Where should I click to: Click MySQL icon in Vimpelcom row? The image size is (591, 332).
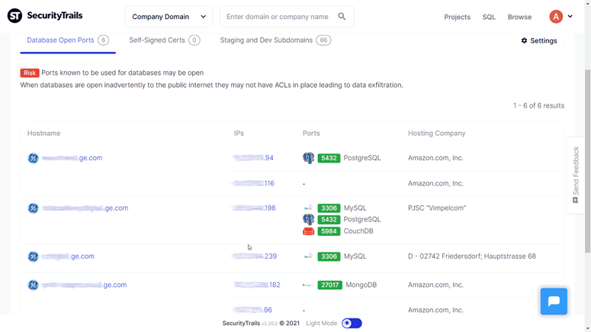[x=308, y=208]
